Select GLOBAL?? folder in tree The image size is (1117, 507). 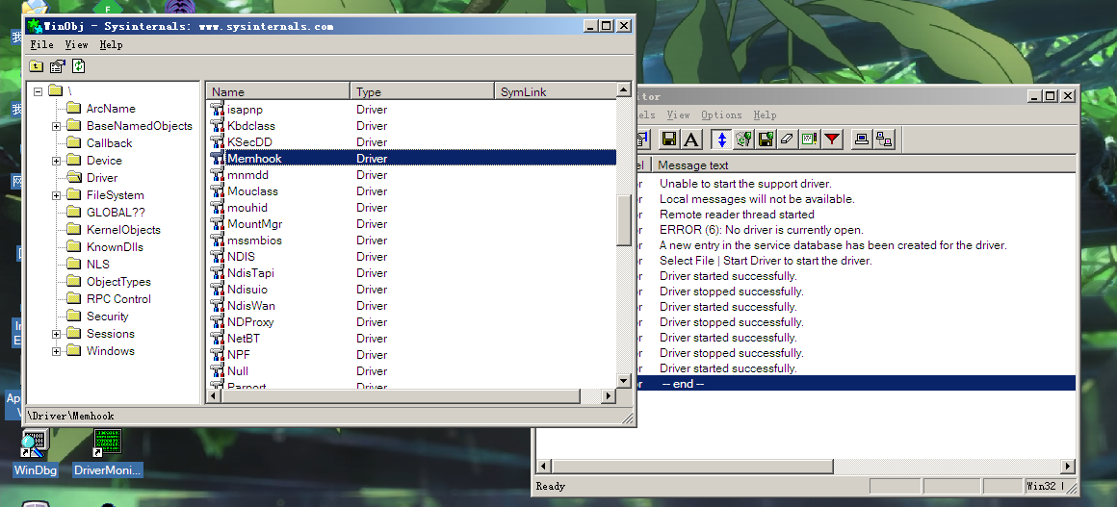106,213
